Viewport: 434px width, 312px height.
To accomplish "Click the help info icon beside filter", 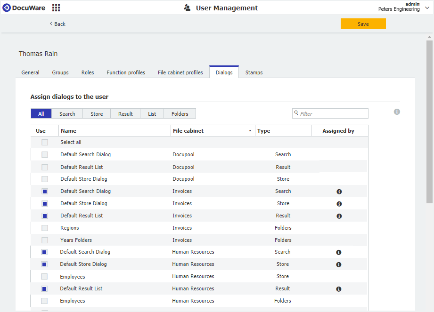I will point(397,112).
